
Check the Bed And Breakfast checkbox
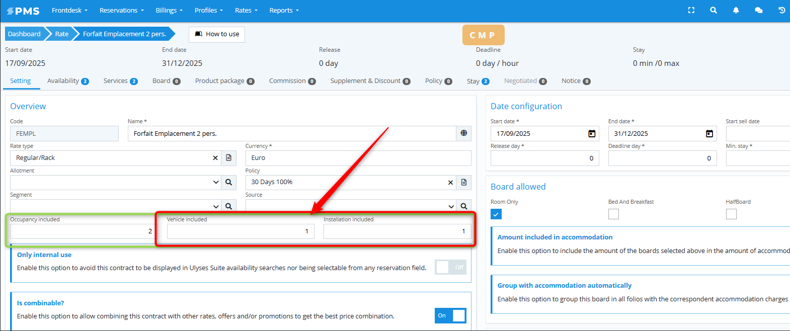pos(613,214)
